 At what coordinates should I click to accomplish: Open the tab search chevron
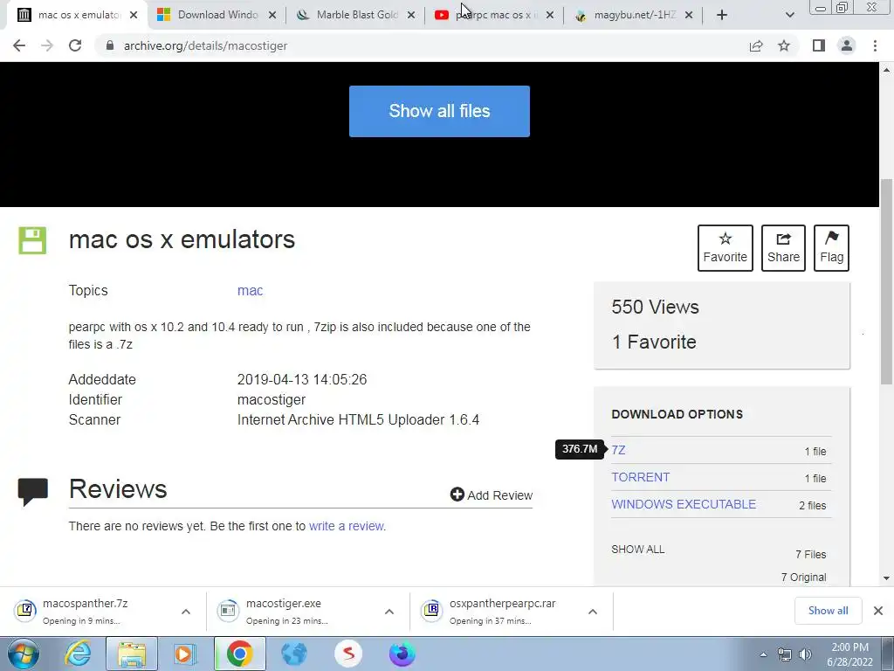789,15
